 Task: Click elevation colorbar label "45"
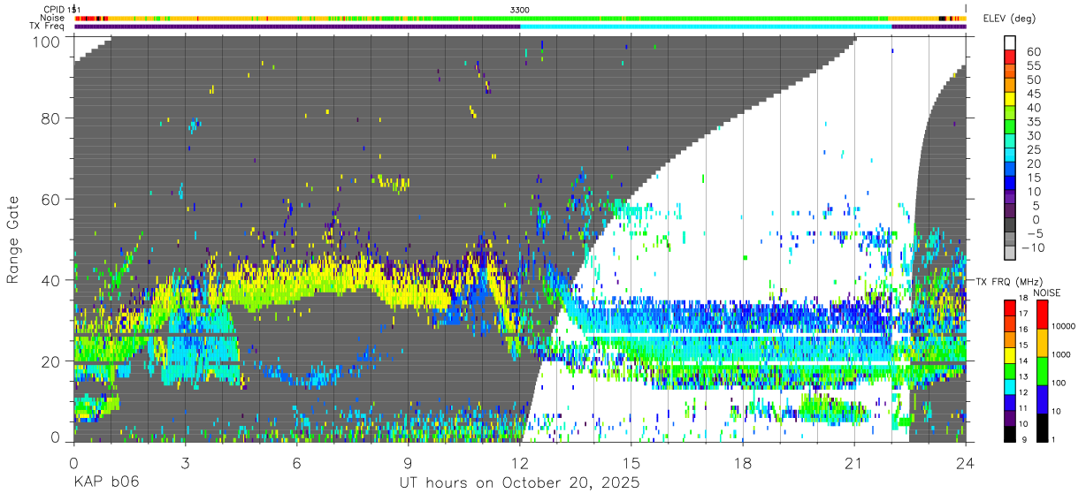click(x=1032, y=94)
